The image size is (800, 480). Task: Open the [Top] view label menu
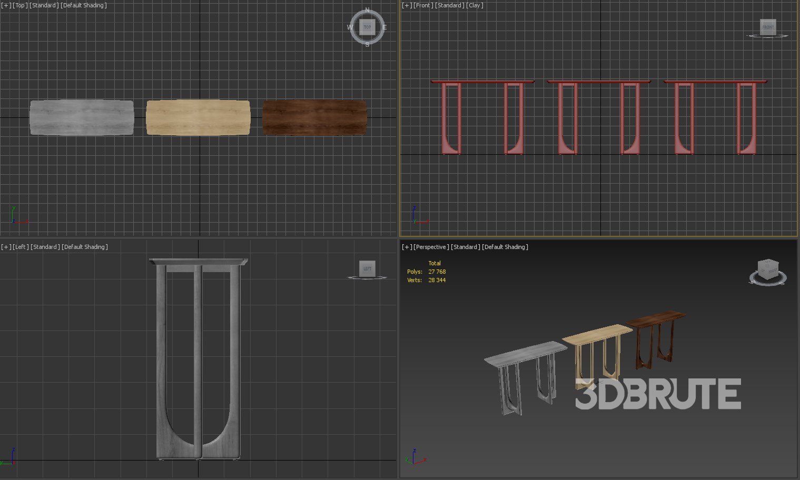tap(20, 5)
